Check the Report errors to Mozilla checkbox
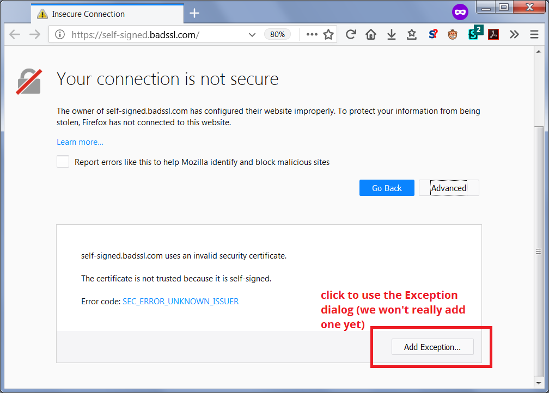Viewport: 549px width, 393px height. 63,162
